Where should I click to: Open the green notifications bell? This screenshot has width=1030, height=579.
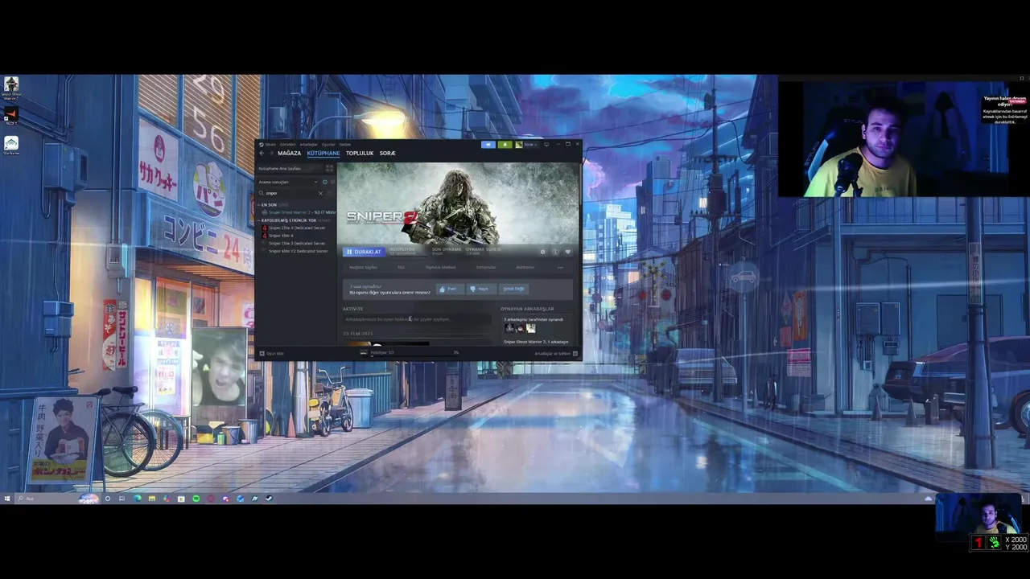[505, 145]
